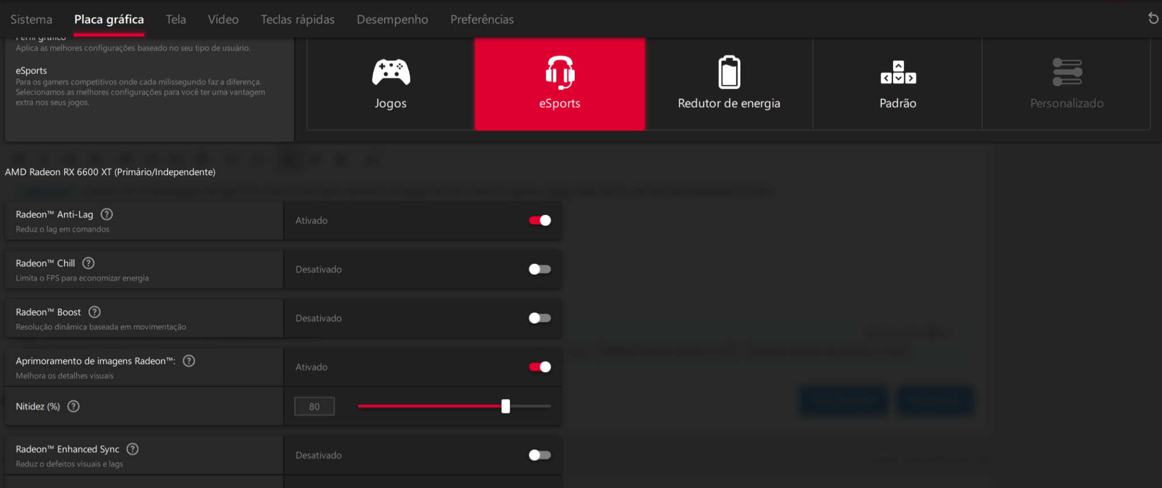Open help for Aprimoramento de imagens Radeon
Viewport: 1162px width, 488px height.
pos(189,360)
